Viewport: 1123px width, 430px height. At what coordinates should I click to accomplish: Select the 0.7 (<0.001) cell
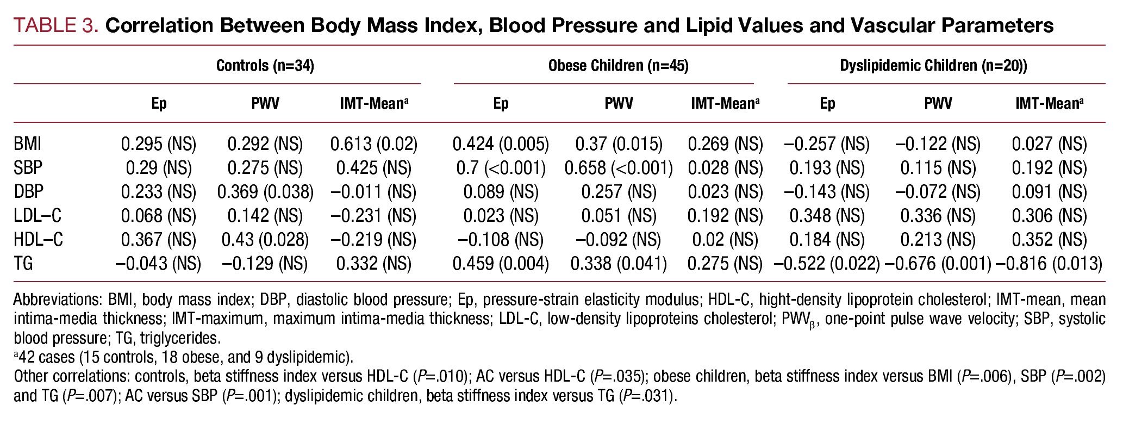tap(501, 168)
